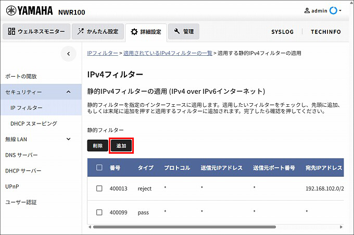This screenshot has height=235, width=354.
Task: Click the blue circular status icon
Action: (333, 10)
